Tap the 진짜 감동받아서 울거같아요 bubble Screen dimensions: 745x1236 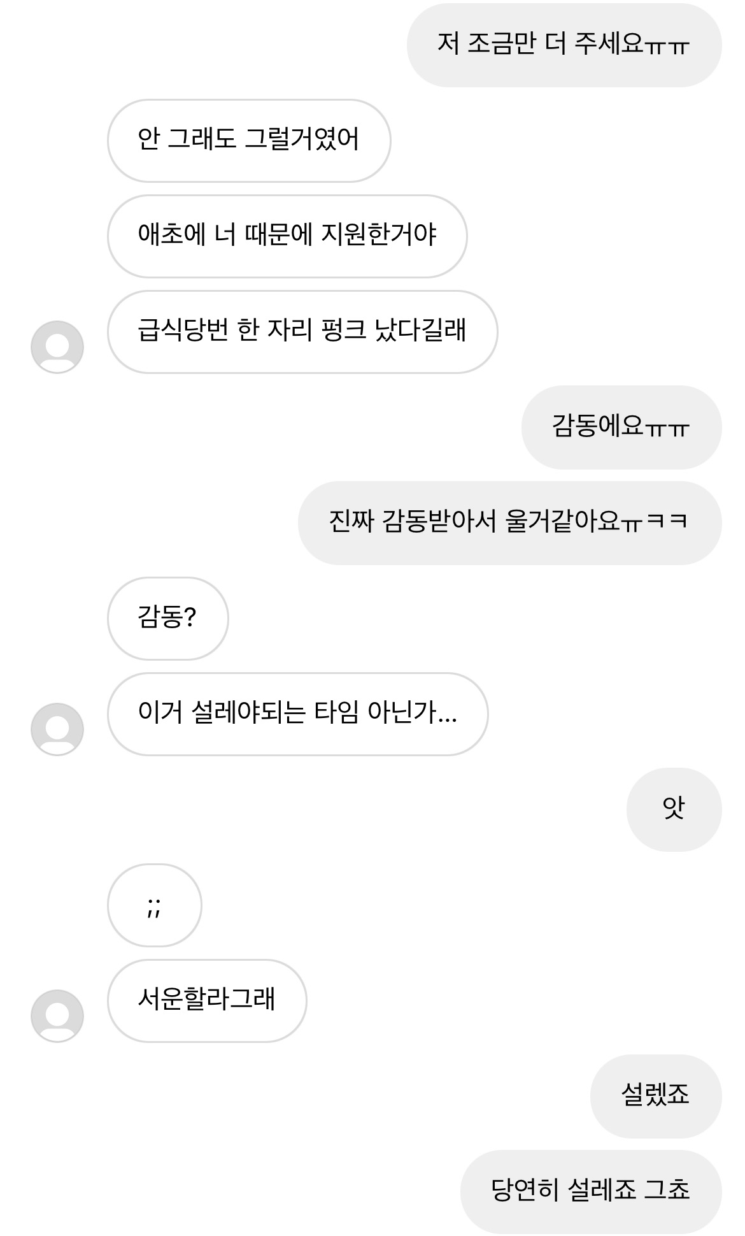[x=509, y=523]
